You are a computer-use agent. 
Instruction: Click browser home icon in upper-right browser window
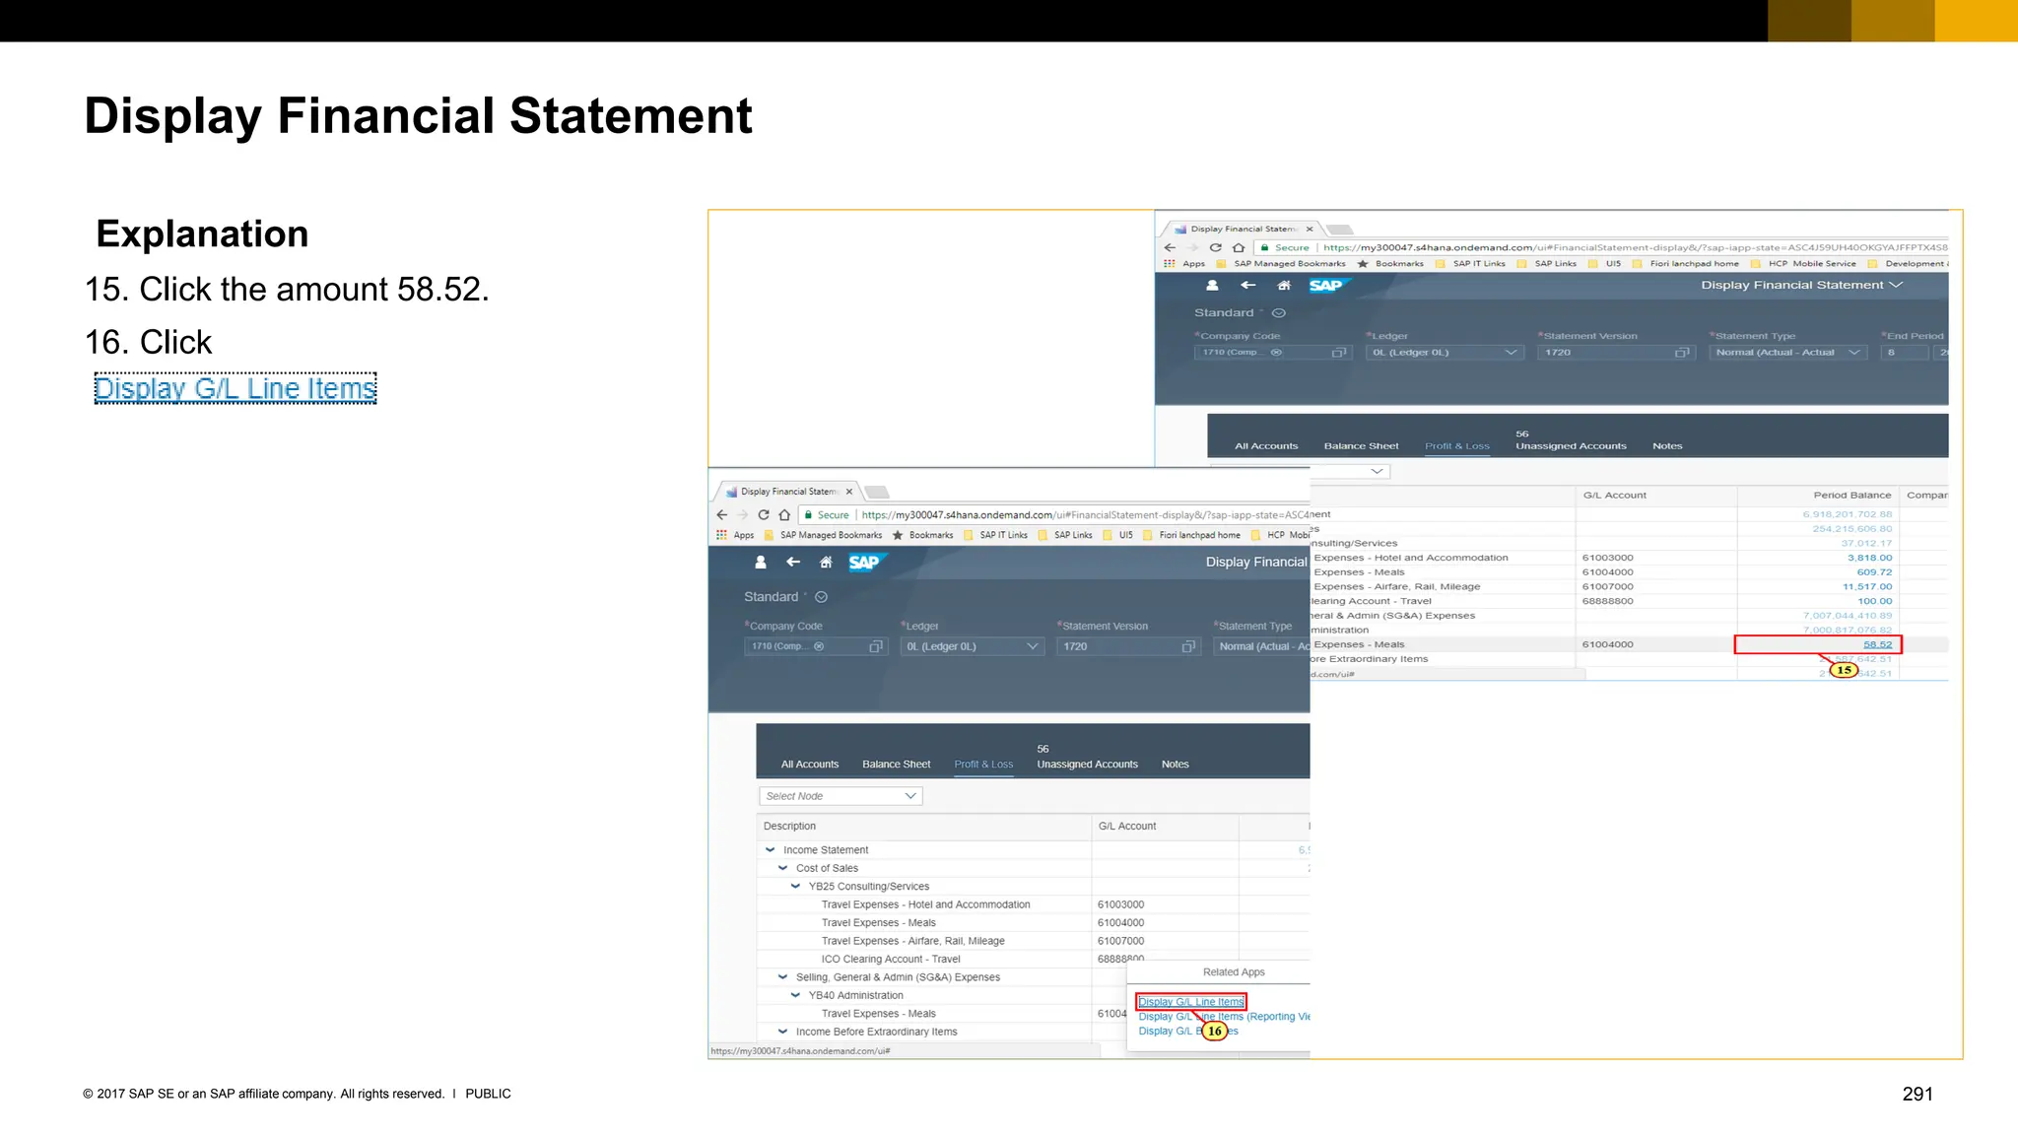pyautogui.click(x=1239, y=247)
